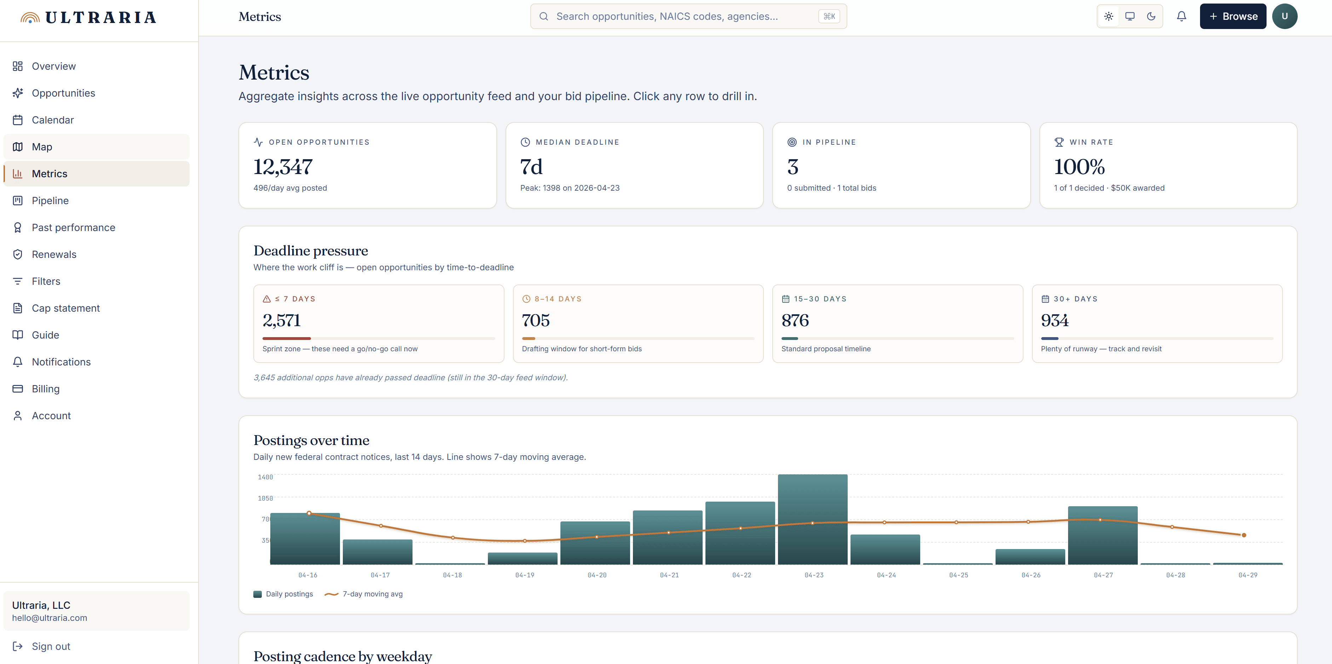Click the search opportunities input field
Viewport: 1332px width, 664px height.
point(688,17)
